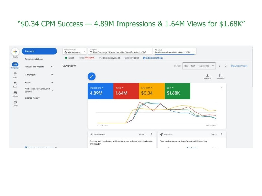Open the Campaign selector dropdown
This screenshot has height=196, width=262.
coord(120,51)
